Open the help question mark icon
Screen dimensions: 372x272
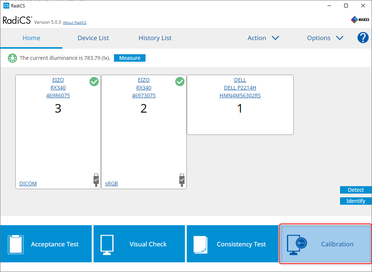(x=363, y=38)
